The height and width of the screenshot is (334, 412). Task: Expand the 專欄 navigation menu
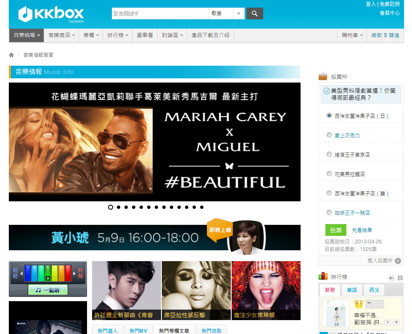91,35
